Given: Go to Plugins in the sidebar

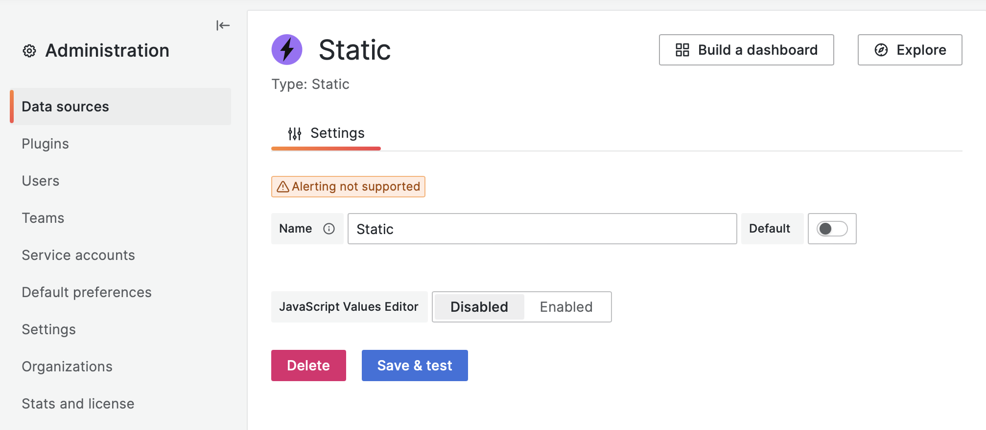Looking at the screenshot, I should [46, 144].
